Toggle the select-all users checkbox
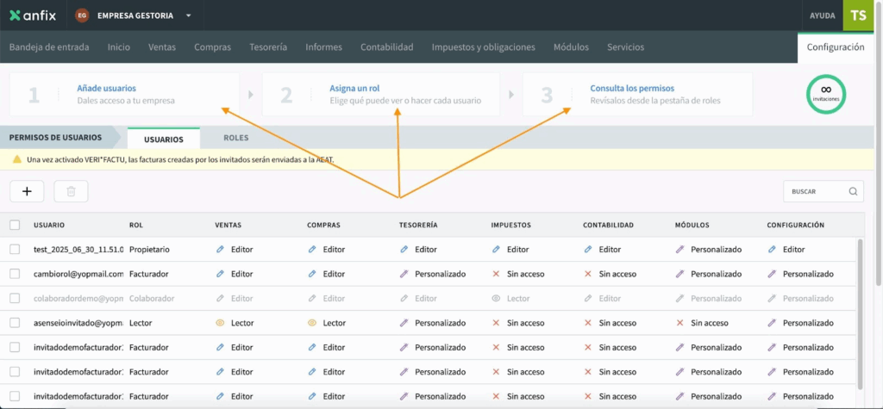Image resolution: width=883 pixels, height=409 pixels. (x=15, y=225)
